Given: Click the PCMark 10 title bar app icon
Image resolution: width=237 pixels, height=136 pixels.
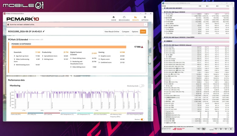Looking at the screenshot, I should tap(5, 14).
